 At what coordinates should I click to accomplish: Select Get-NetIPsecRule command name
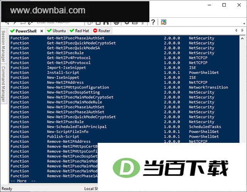65,53
